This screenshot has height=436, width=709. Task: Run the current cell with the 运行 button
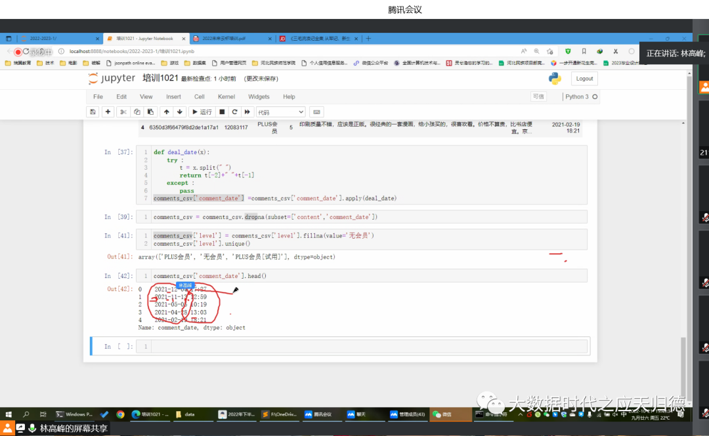[x=202, y=112]
